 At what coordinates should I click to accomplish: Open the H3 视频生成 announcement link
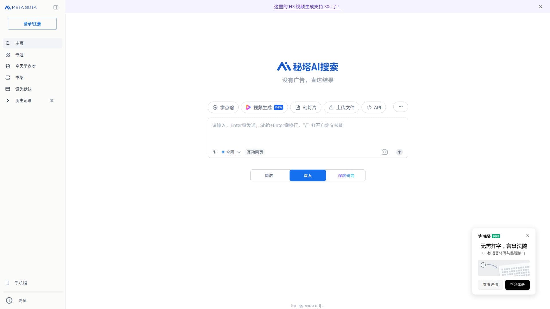pyautogui.click(x=308, y=7)
